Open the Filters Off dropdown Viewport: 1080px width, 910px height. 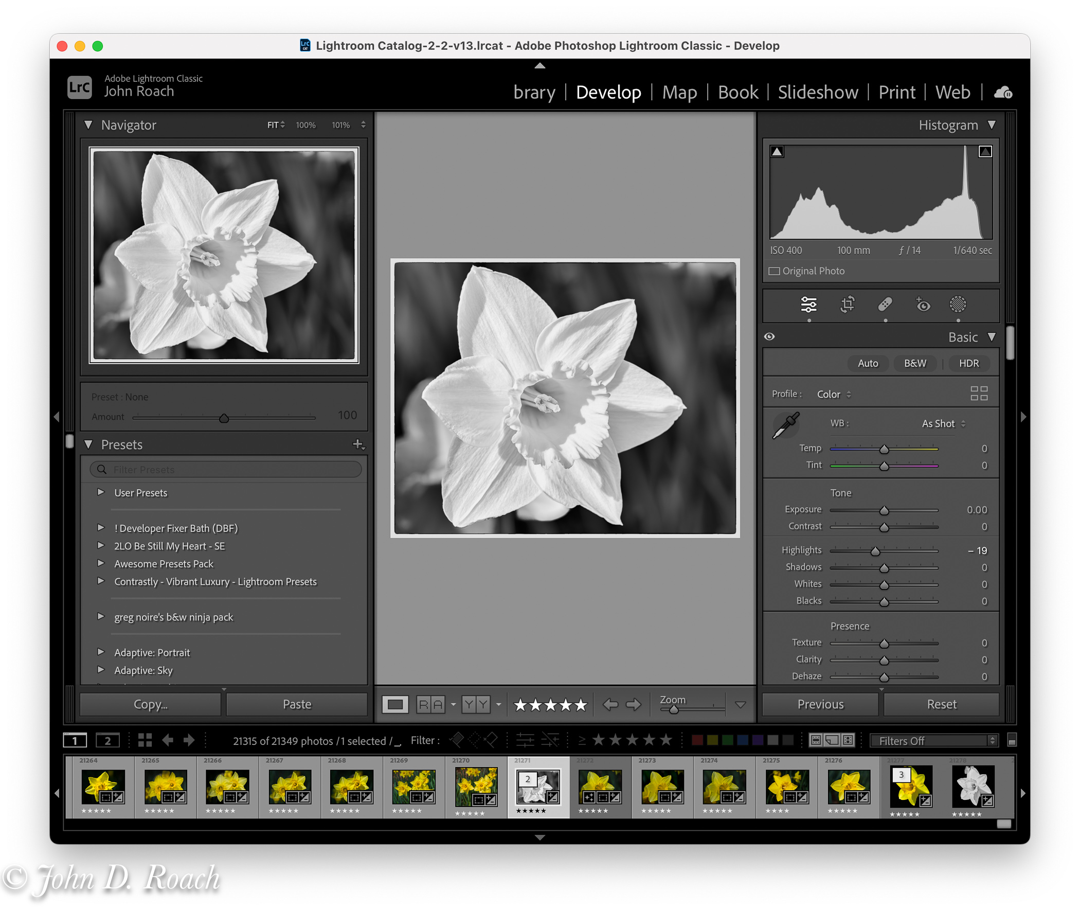point(934,741)
